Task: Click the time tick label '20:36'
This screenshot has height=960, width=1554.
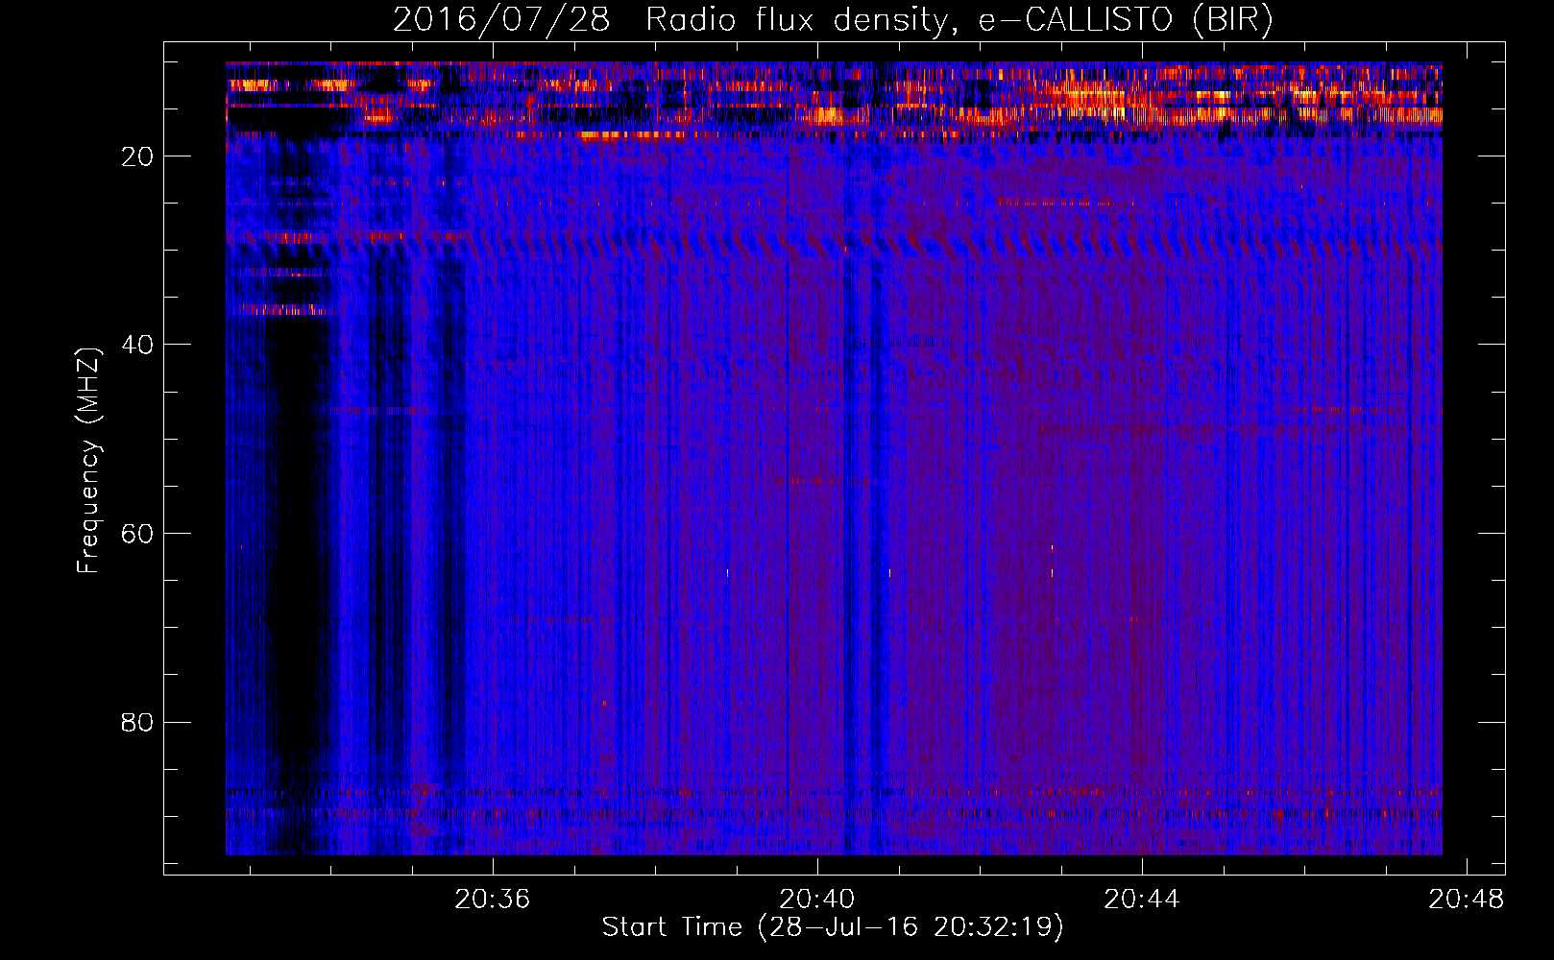Action: [492, 900]
